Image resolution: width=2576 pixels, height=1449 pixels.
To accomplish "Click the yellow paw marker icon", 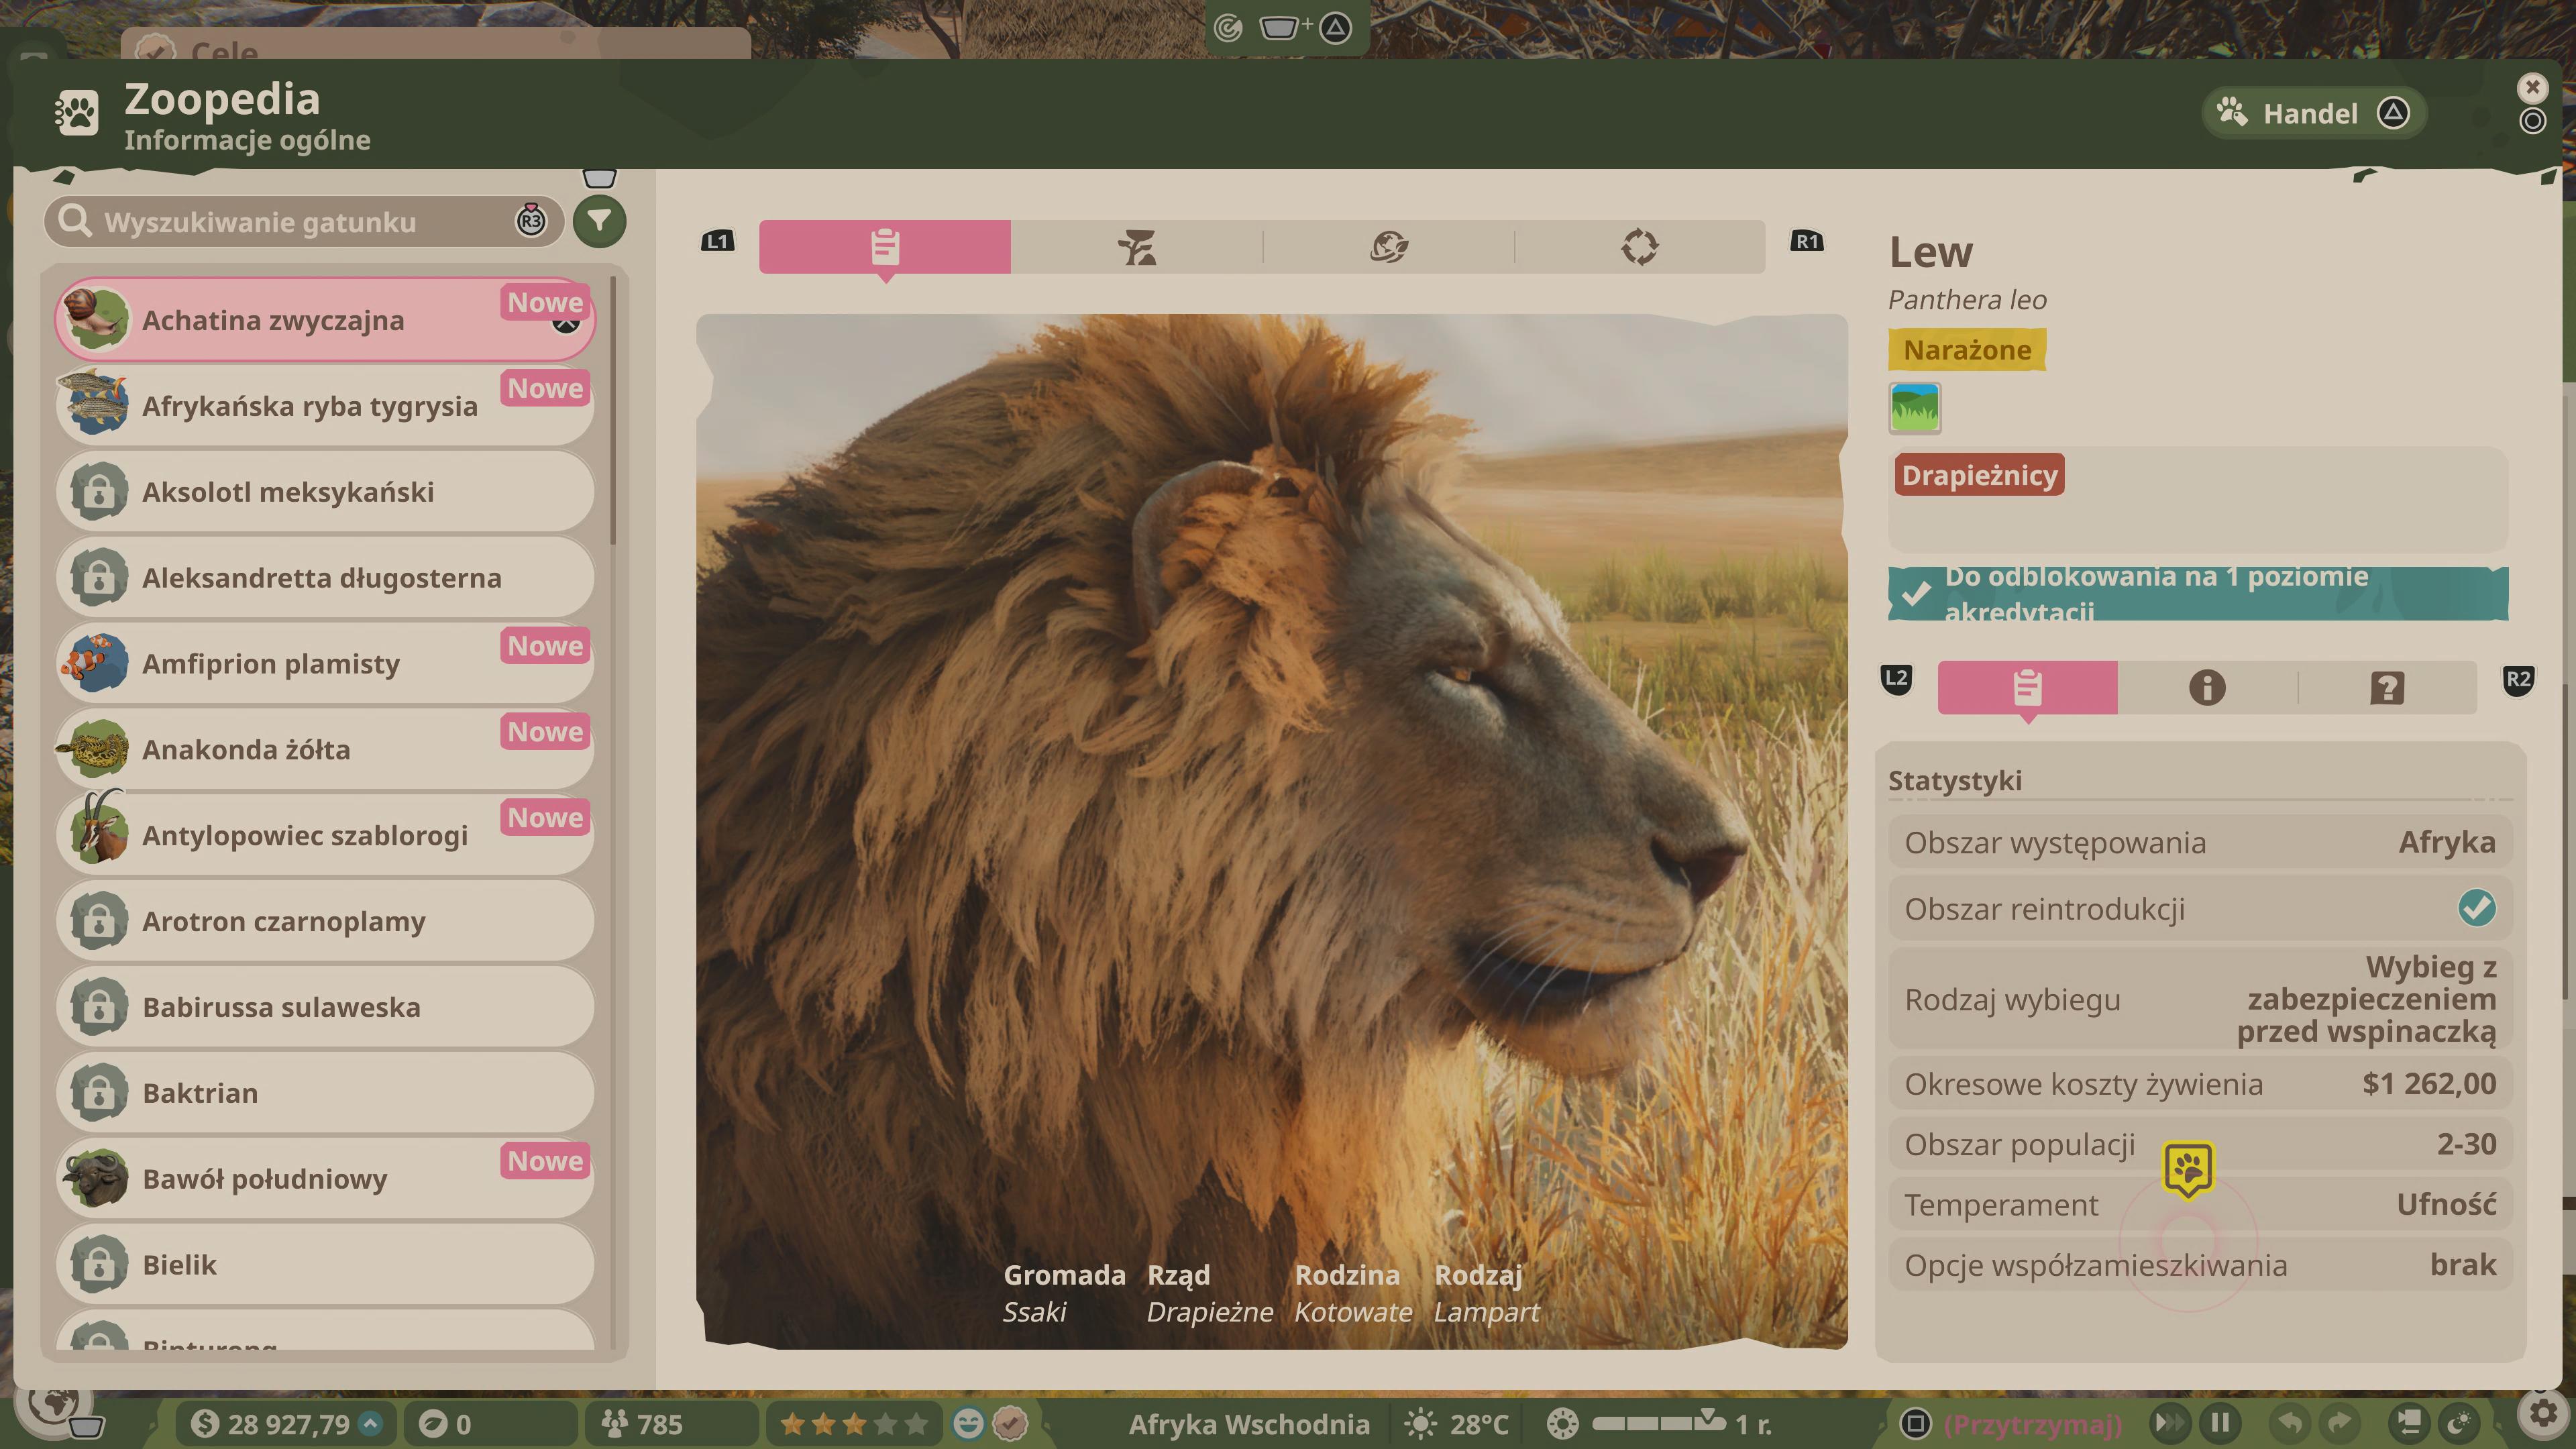I will click(x=2188, y=1168).
